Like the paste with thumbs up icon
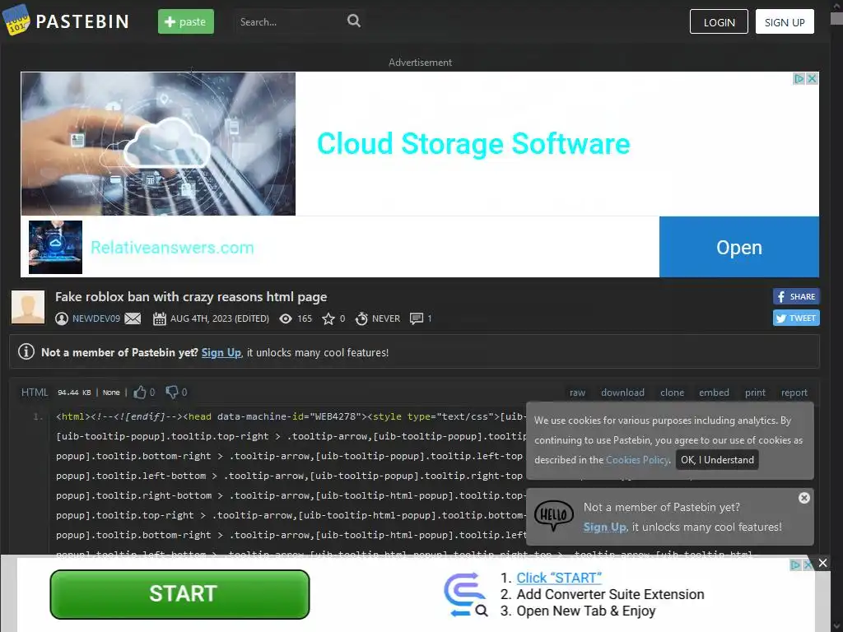This screenshot has width=843, height=632. 140,393
